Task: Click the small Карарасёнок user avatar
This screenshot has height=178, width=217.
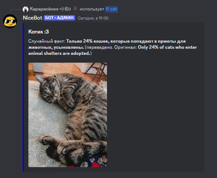Action: (x=25, y=9)
